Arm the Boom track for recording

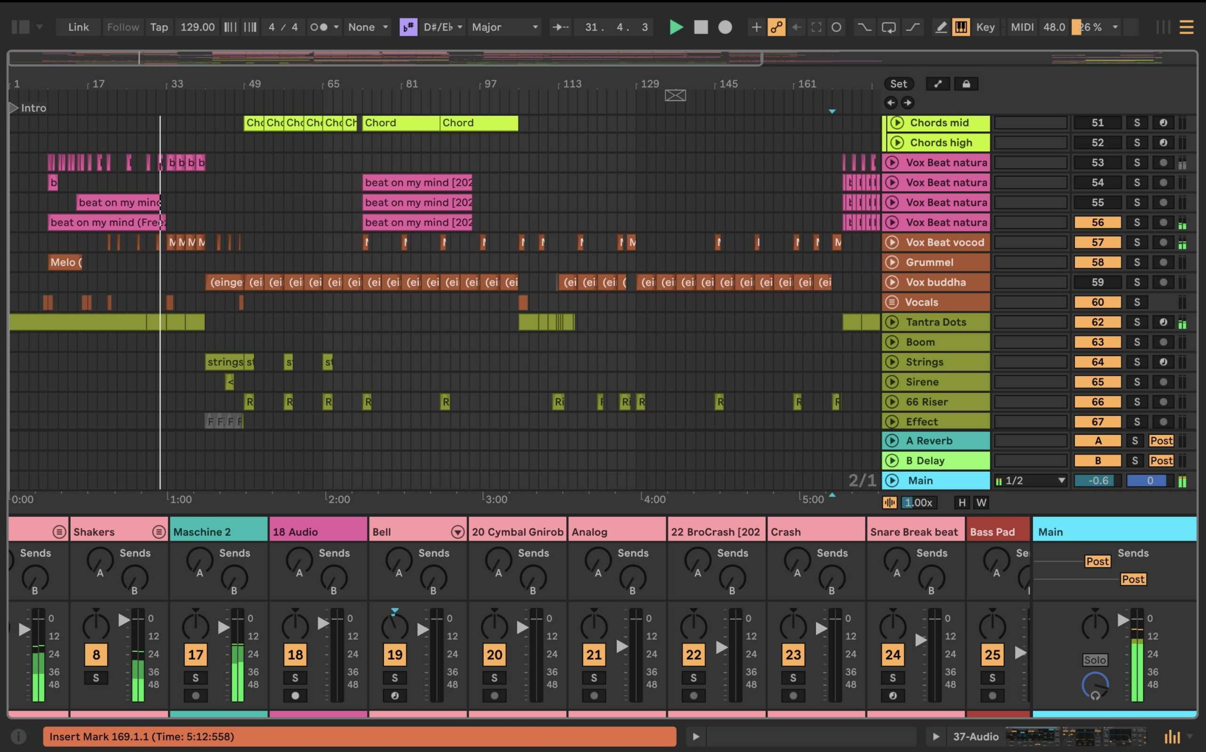tap(1163, 342)
